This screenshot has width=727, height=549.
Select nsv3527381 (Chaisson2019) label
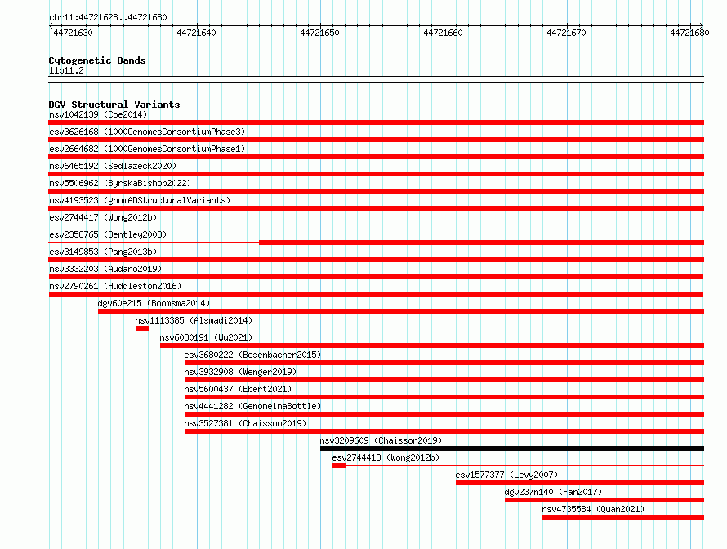pyautogui.click(x=245, y=423)
